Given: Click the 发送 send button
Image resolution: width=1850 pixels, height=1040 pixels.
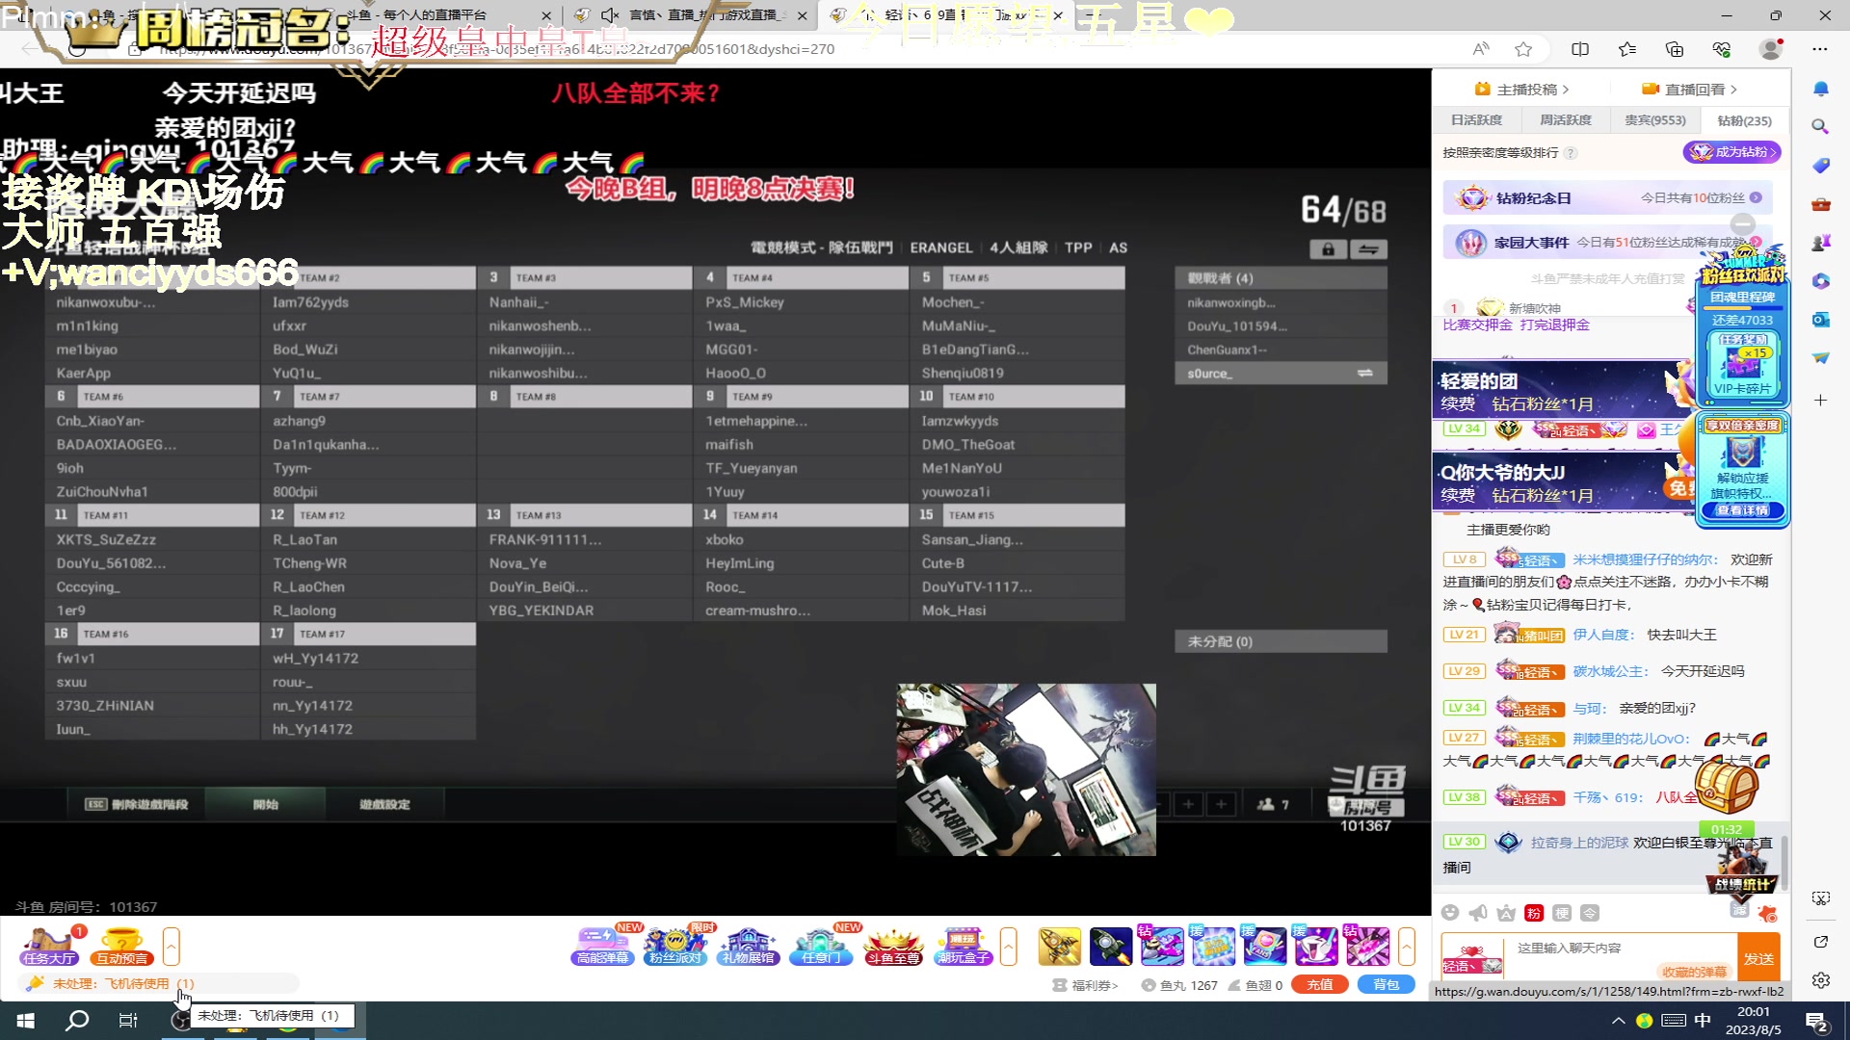Looking at the screenshot, I should tap(1758, 958).
